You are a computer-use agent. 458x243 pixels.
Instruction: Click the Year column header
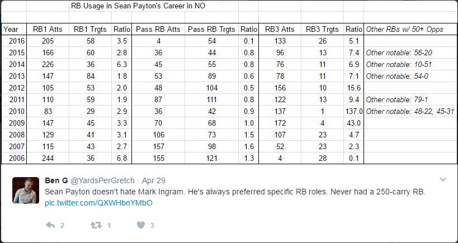tap(11, 29)
